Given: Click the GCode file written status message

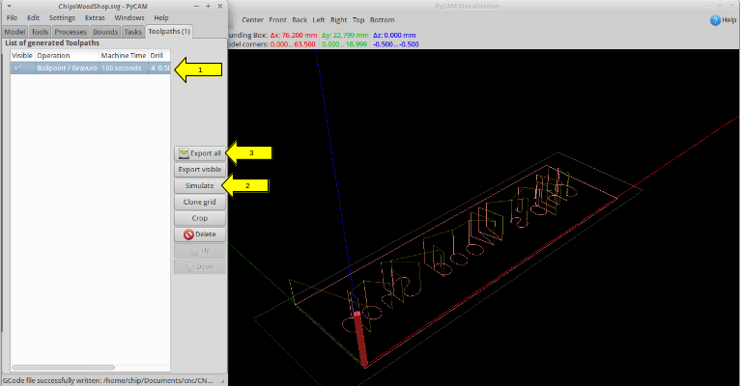Looking at the screenshot, I should [x=108, y=381].
